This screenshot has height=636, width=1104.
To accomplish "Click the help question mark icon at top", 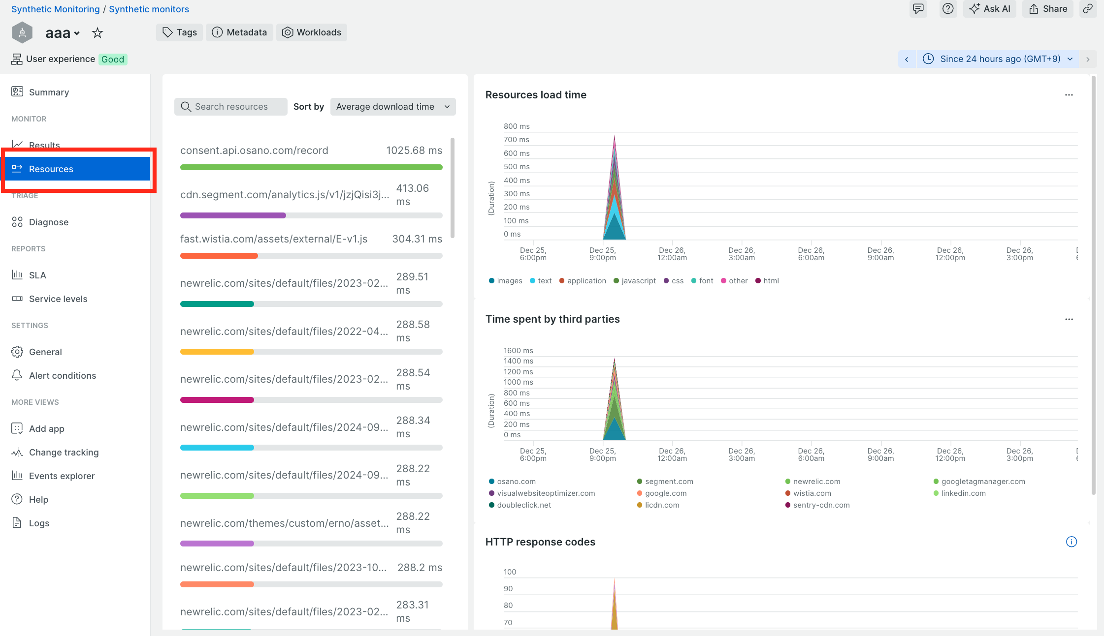I will [947, 9].
